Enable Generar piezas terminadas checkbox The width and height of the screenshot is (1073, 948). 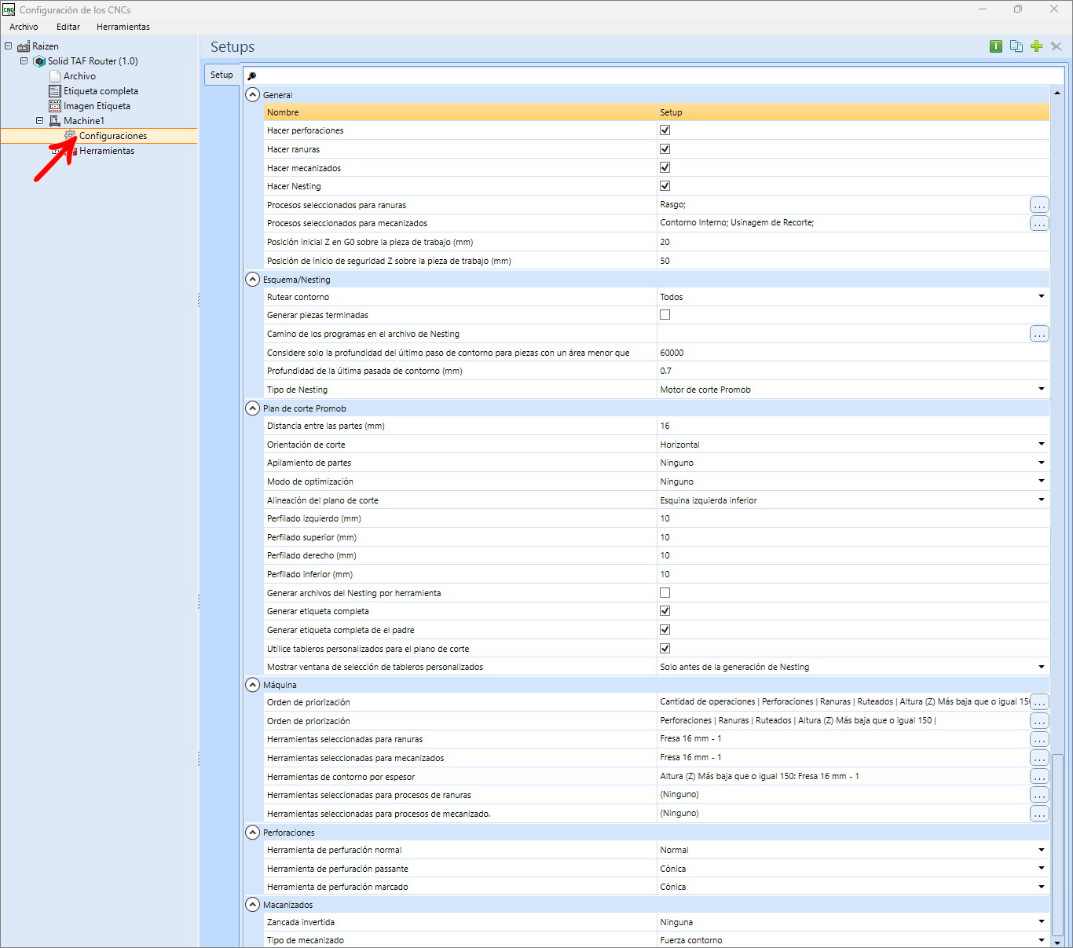click(x=665, y=315)
